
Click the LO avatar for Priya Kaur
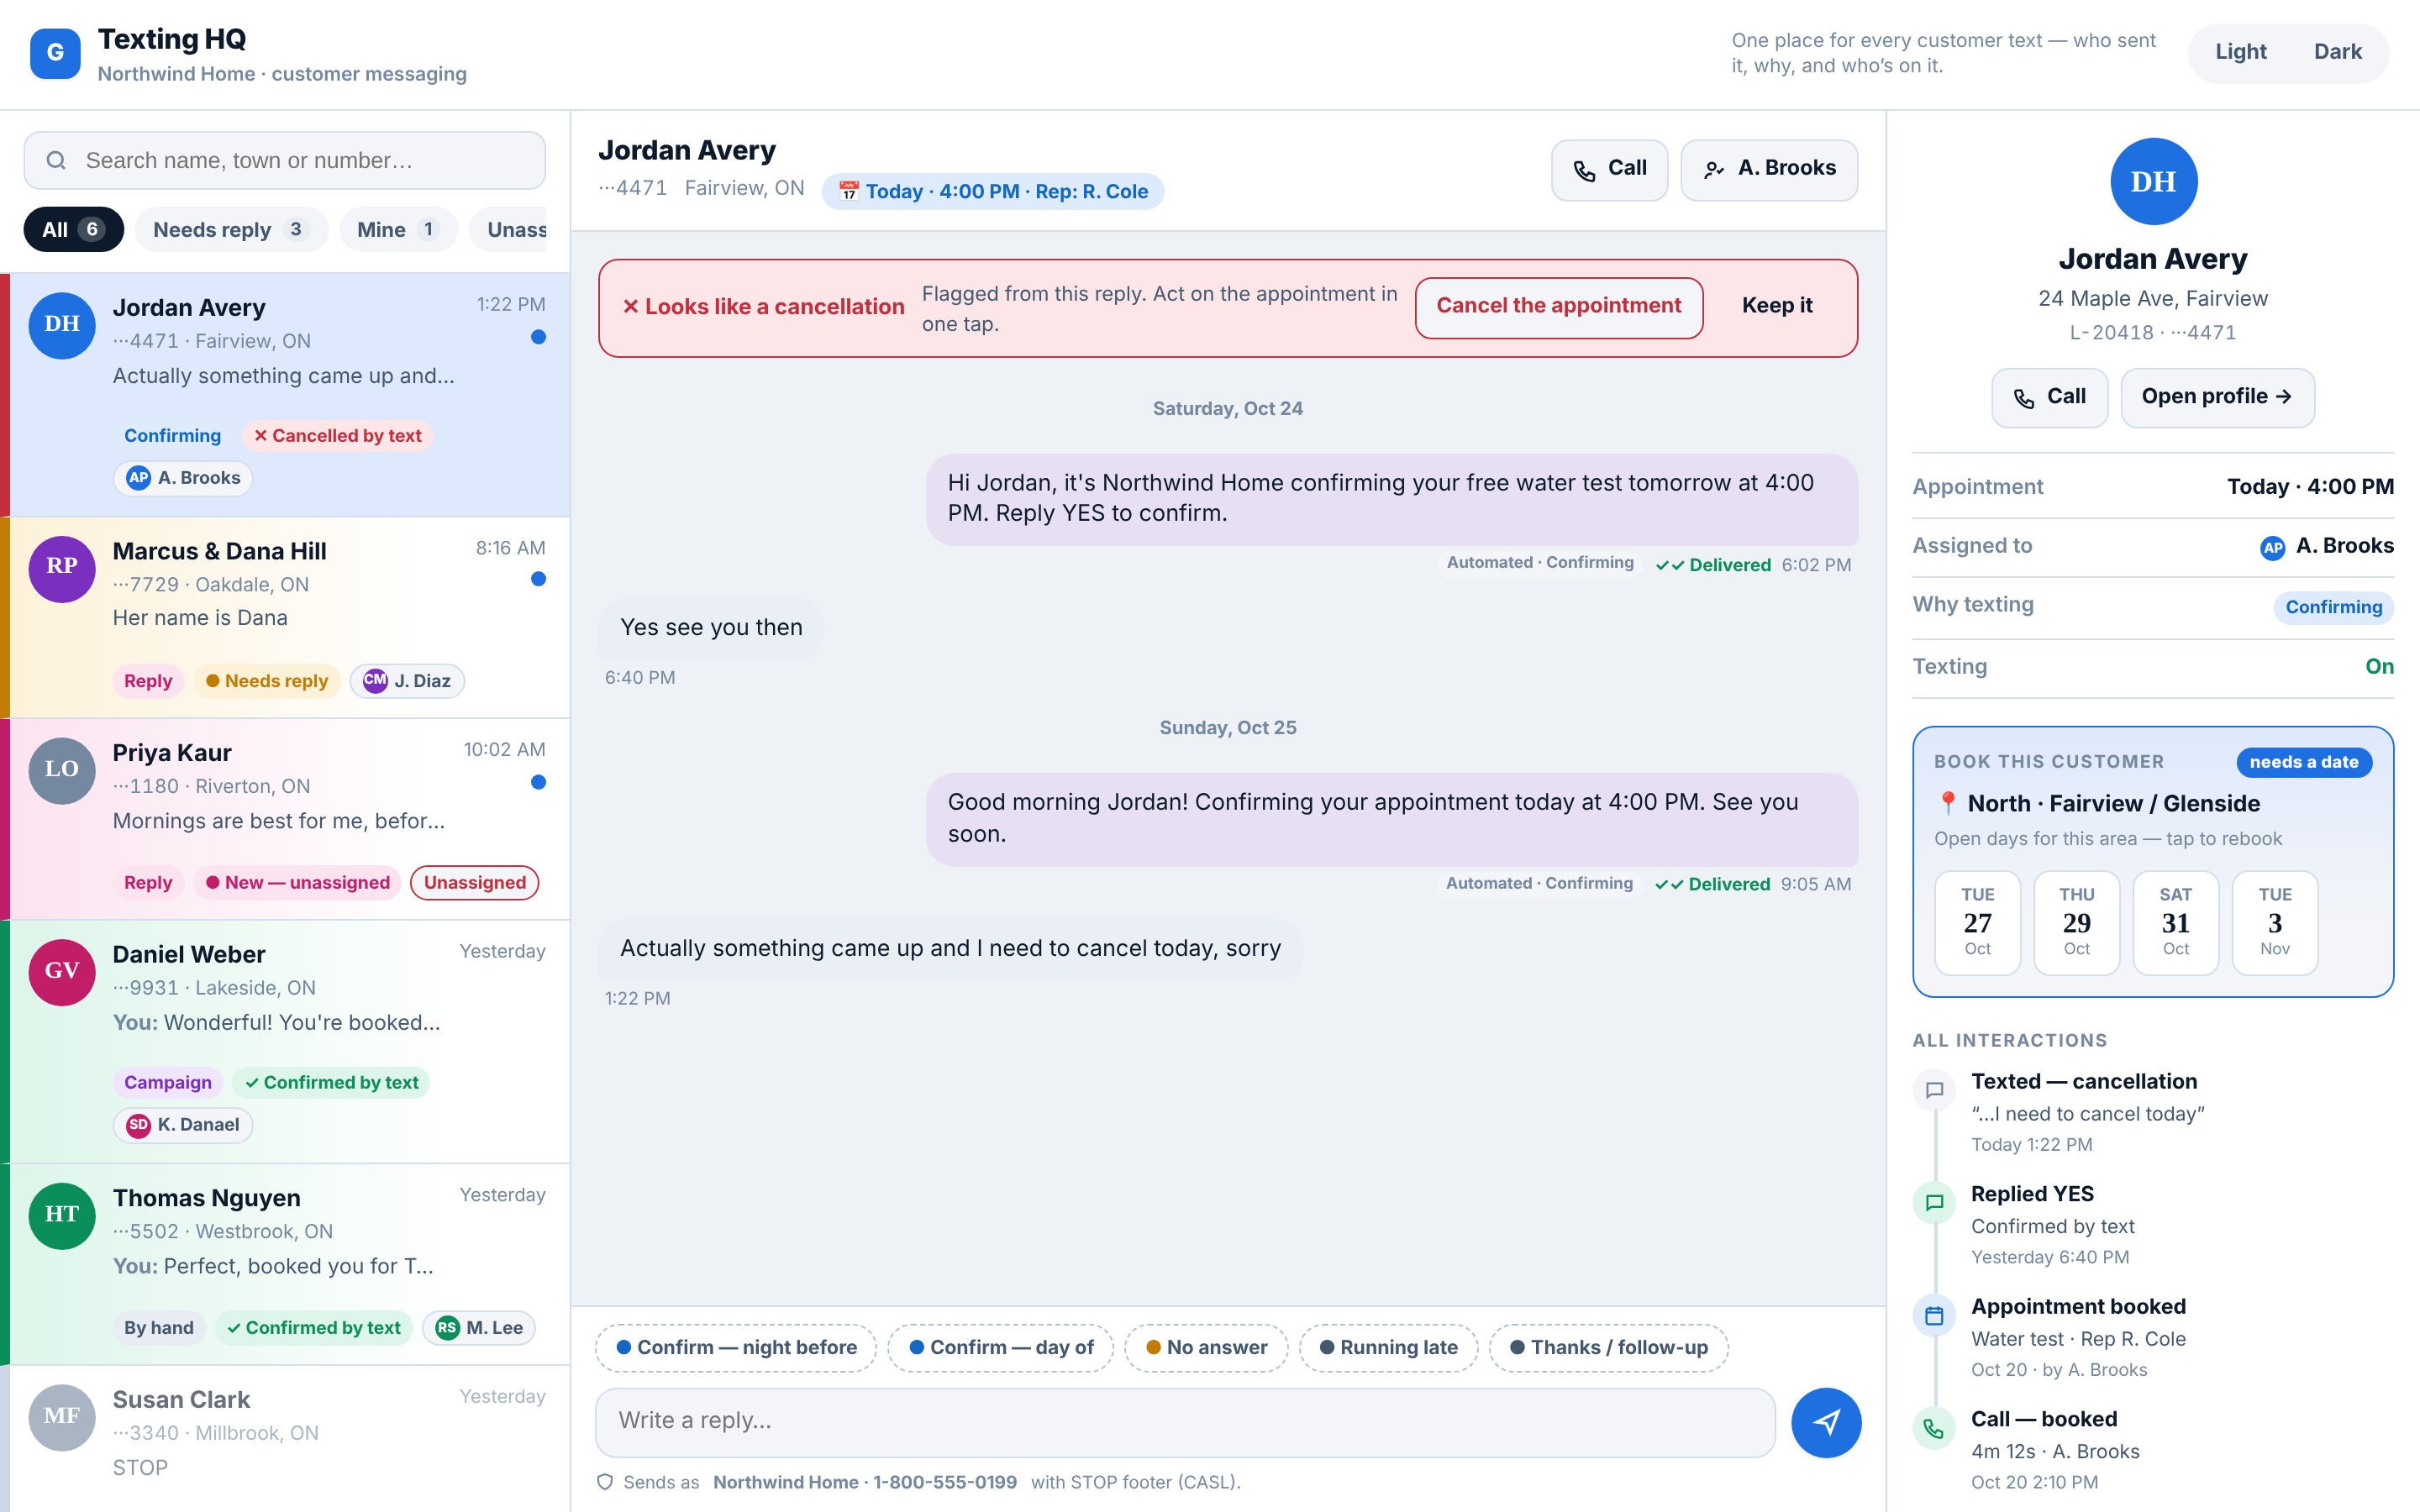point(62,770)
